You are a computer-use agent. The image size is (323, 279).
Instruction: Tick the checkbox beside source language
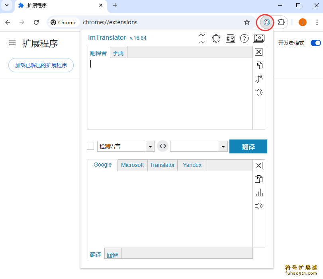90,146
